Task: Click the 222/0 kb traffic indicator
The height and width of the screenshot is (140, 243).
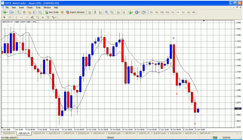Action: coord(226,138)
